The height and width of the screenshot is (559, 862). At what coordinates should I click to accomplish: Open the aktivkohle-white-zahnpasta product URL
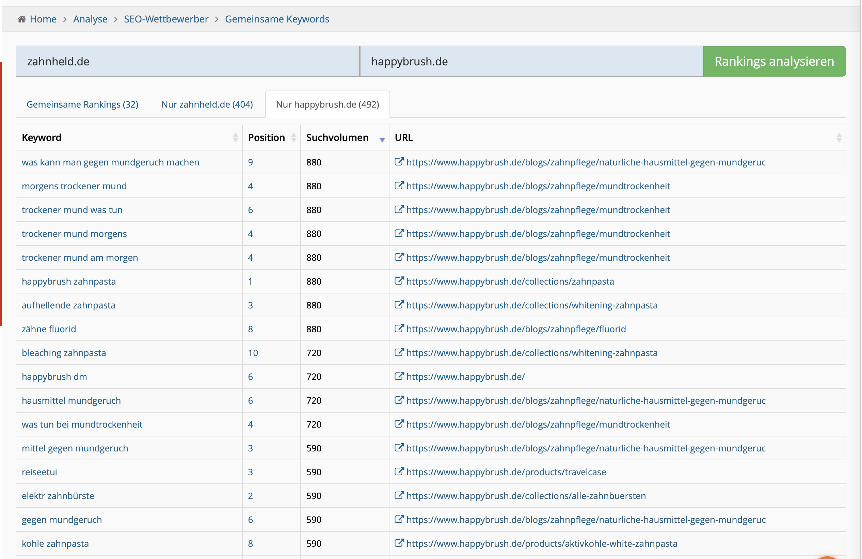click(x=542, y=544)
